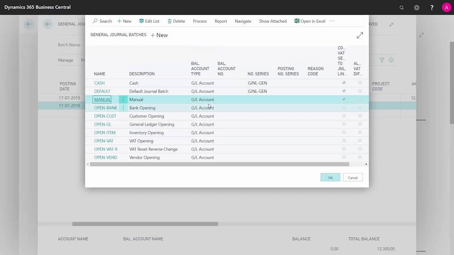Image resolution: width=454 pixels, height=255 pixels.
Task: Click the filter funnel icon in background page
Action: 382,60
